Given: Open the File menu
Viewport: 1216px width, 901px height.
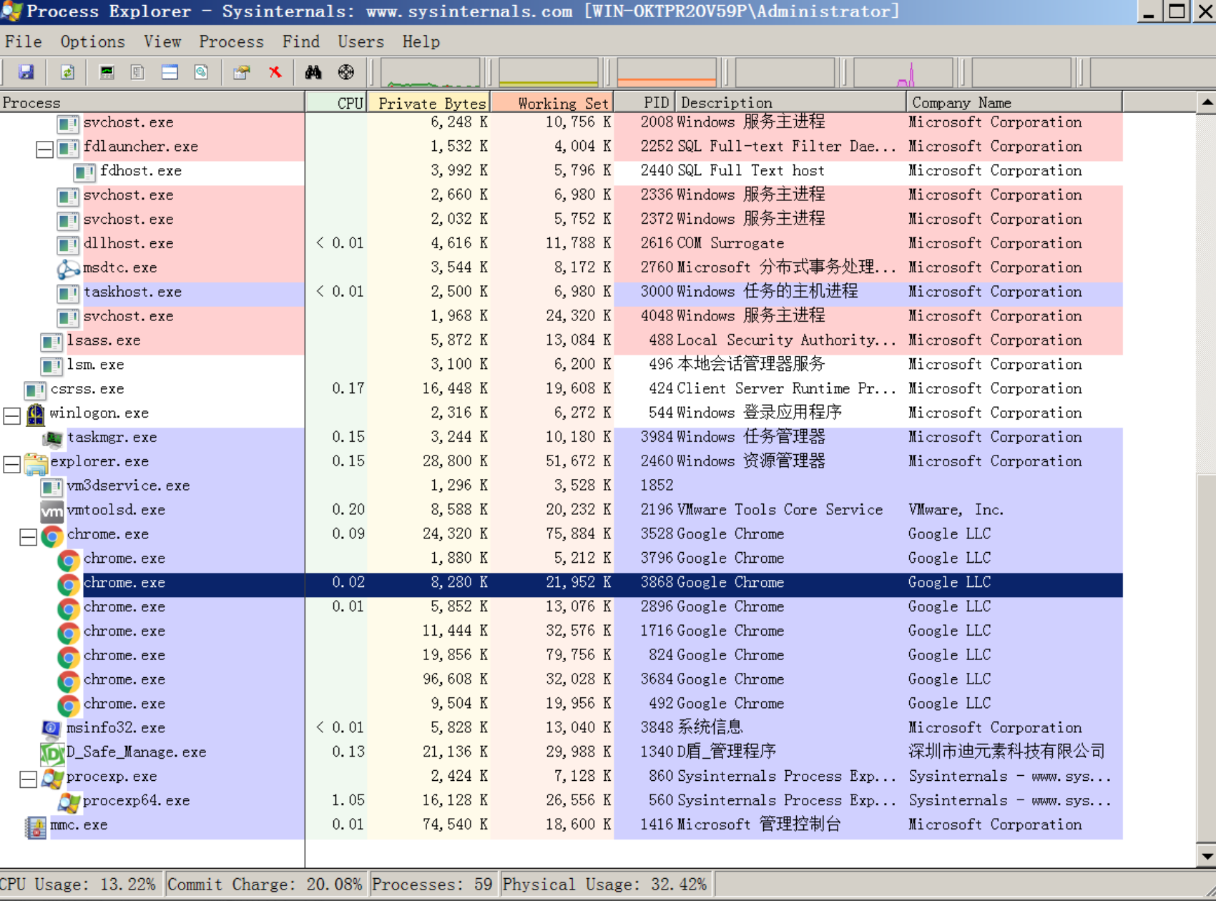Looking at the screenshot, I should tap(24, 41).
